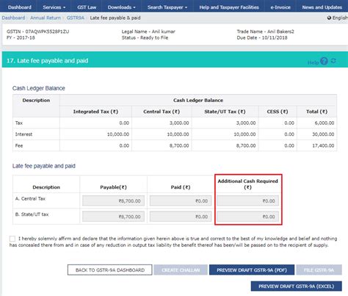Open the Dashboard menu item
This screenshot has height=296, width=348.
coord(20,7)
